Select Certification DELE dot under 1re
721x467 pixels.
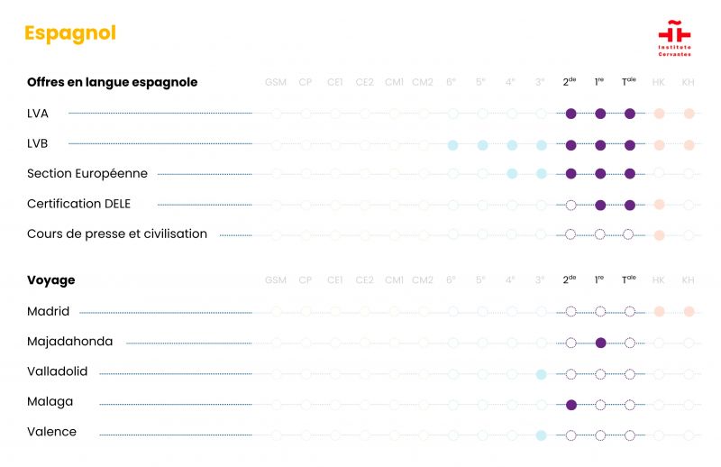[x=600, y=205]
